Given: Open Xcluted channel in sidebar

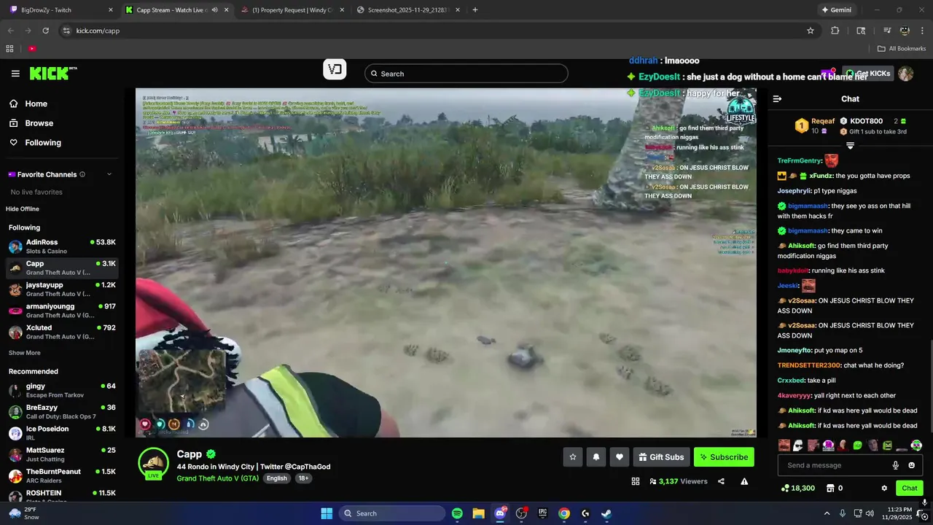Looking at the screenshot, I should [61, 332].
